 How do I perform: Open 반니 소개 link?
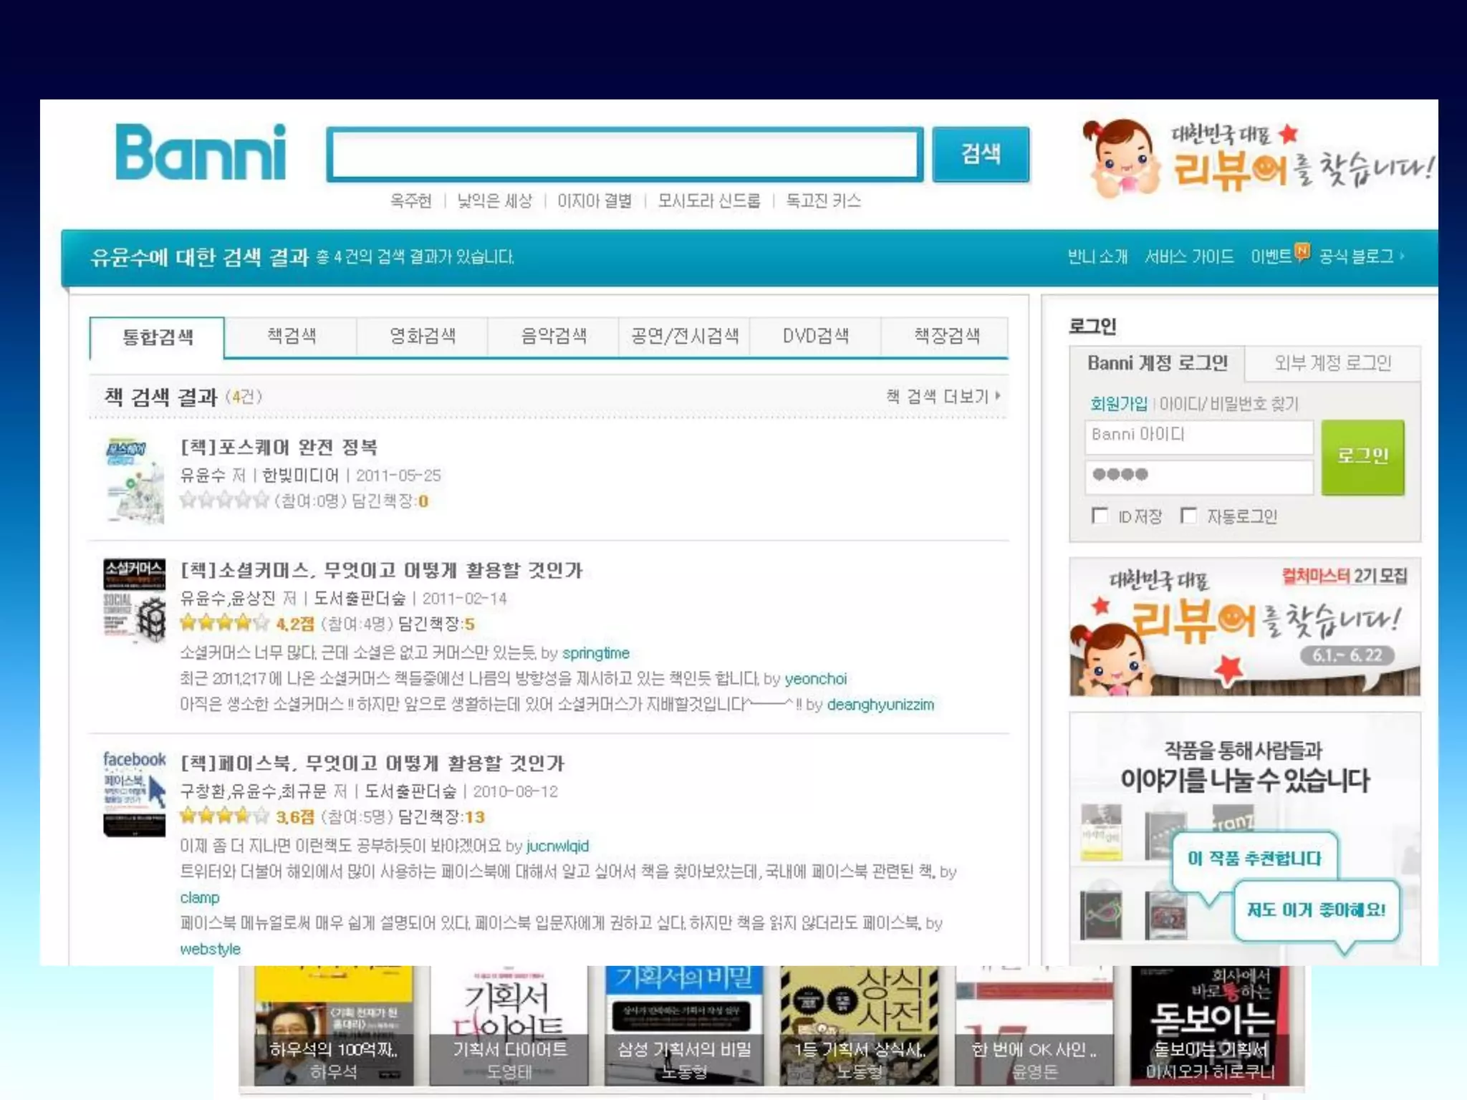click(1097, 256)
